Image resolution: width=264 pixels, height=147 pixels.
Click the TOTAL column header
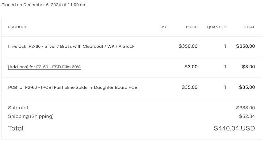[249, 27]
